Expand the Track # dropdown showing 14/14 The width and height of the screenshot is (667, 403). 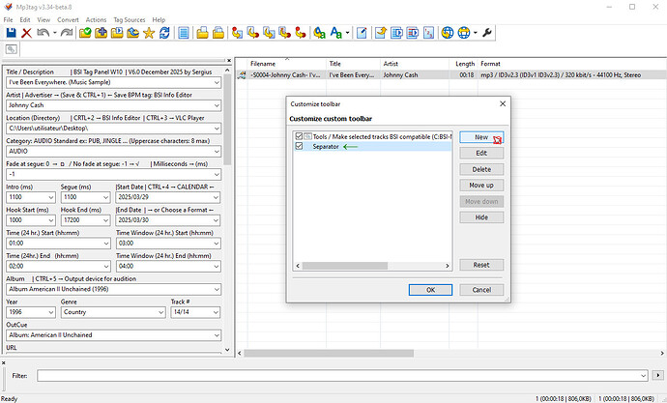217,312
